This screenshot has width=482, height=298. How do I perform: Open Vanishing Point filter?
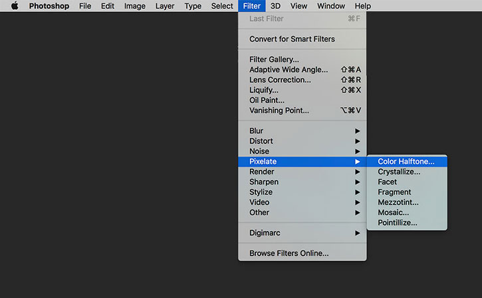click(x=302, y=110)
